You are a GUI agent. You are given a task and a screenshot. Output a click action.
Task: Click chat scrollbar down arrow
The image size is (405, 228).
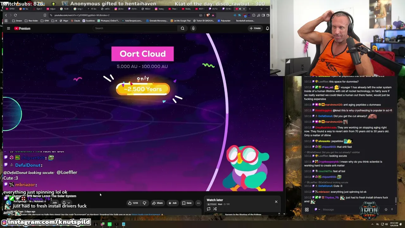pos(396,204)
